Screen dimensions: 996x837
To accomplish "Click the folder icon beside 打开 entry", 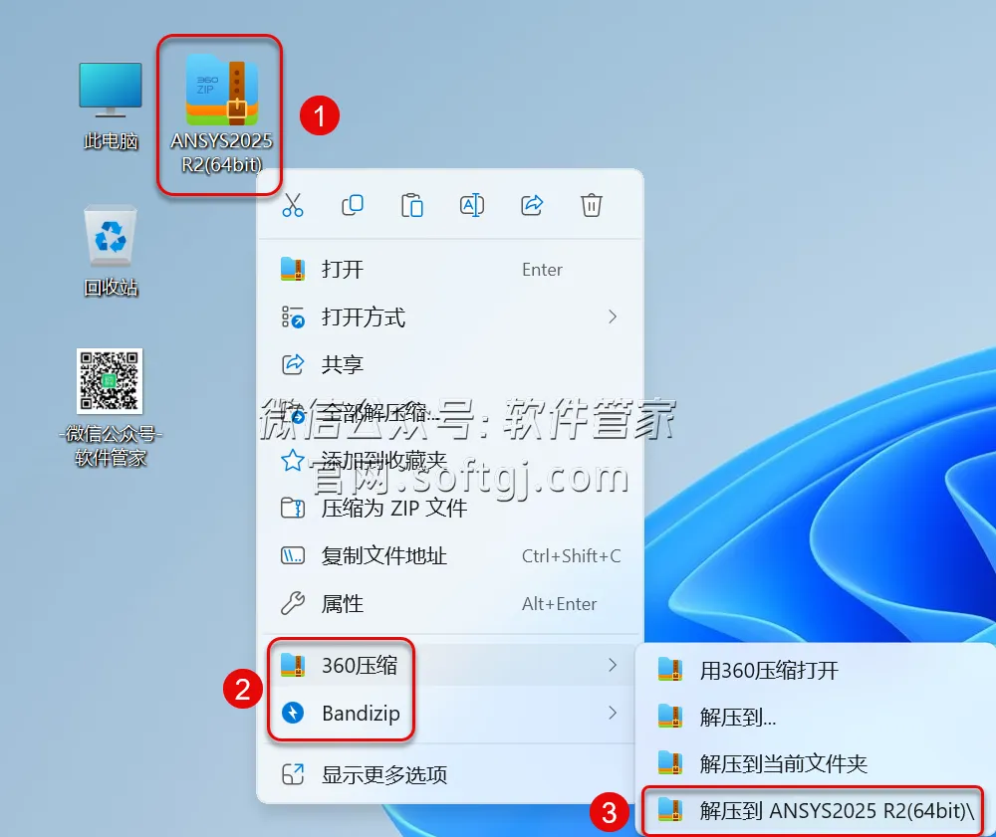I will click(293, 269).
